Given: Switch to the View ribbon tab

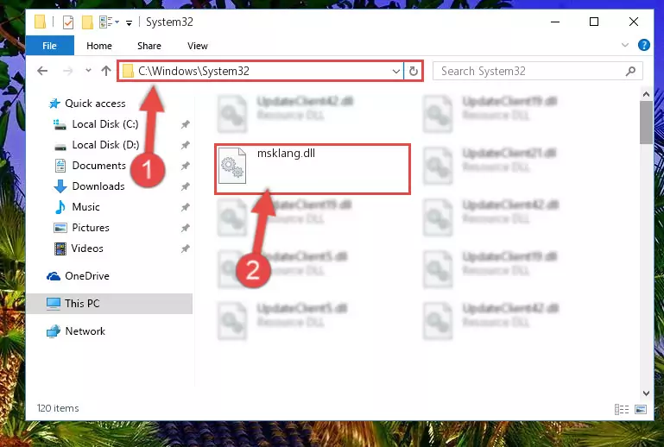Looking at the screenshot, I should pos(198,46).
